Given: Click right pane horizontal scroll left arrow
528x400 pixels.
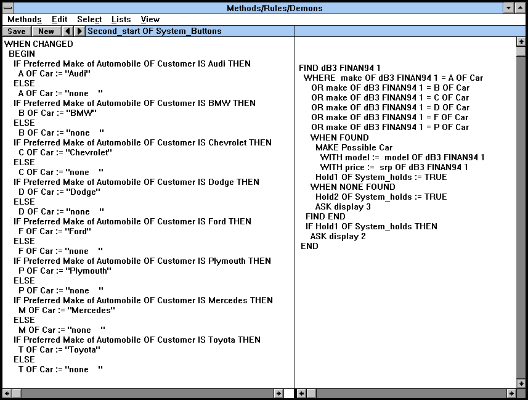Looking at the screenshot, I should (x=302, y=393).
